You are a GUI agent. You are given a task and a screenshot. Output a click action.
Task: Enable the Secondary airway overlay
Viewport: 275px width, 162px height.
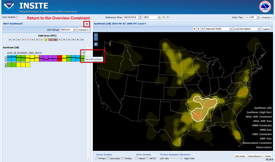pos(108,158)
